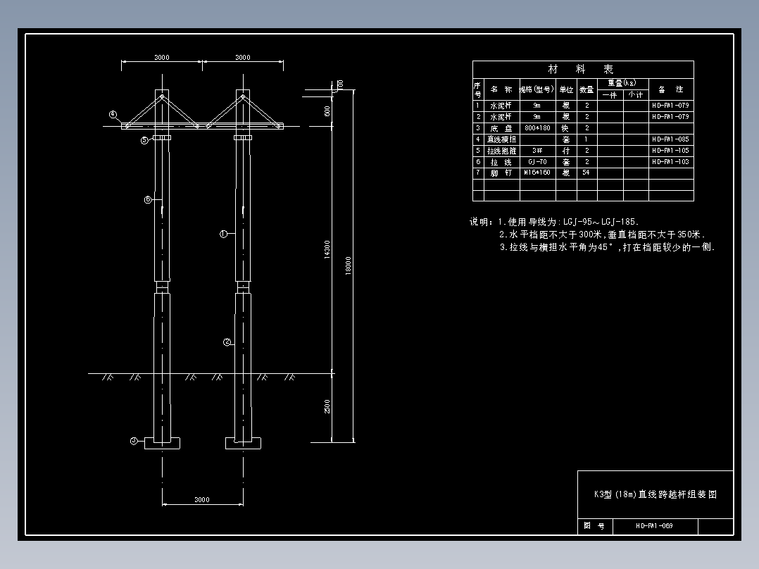Image resolution: width=759 pixels, height=569 pixels.
Task: Click the '材 料 表' table title
Action: point(580,69)
